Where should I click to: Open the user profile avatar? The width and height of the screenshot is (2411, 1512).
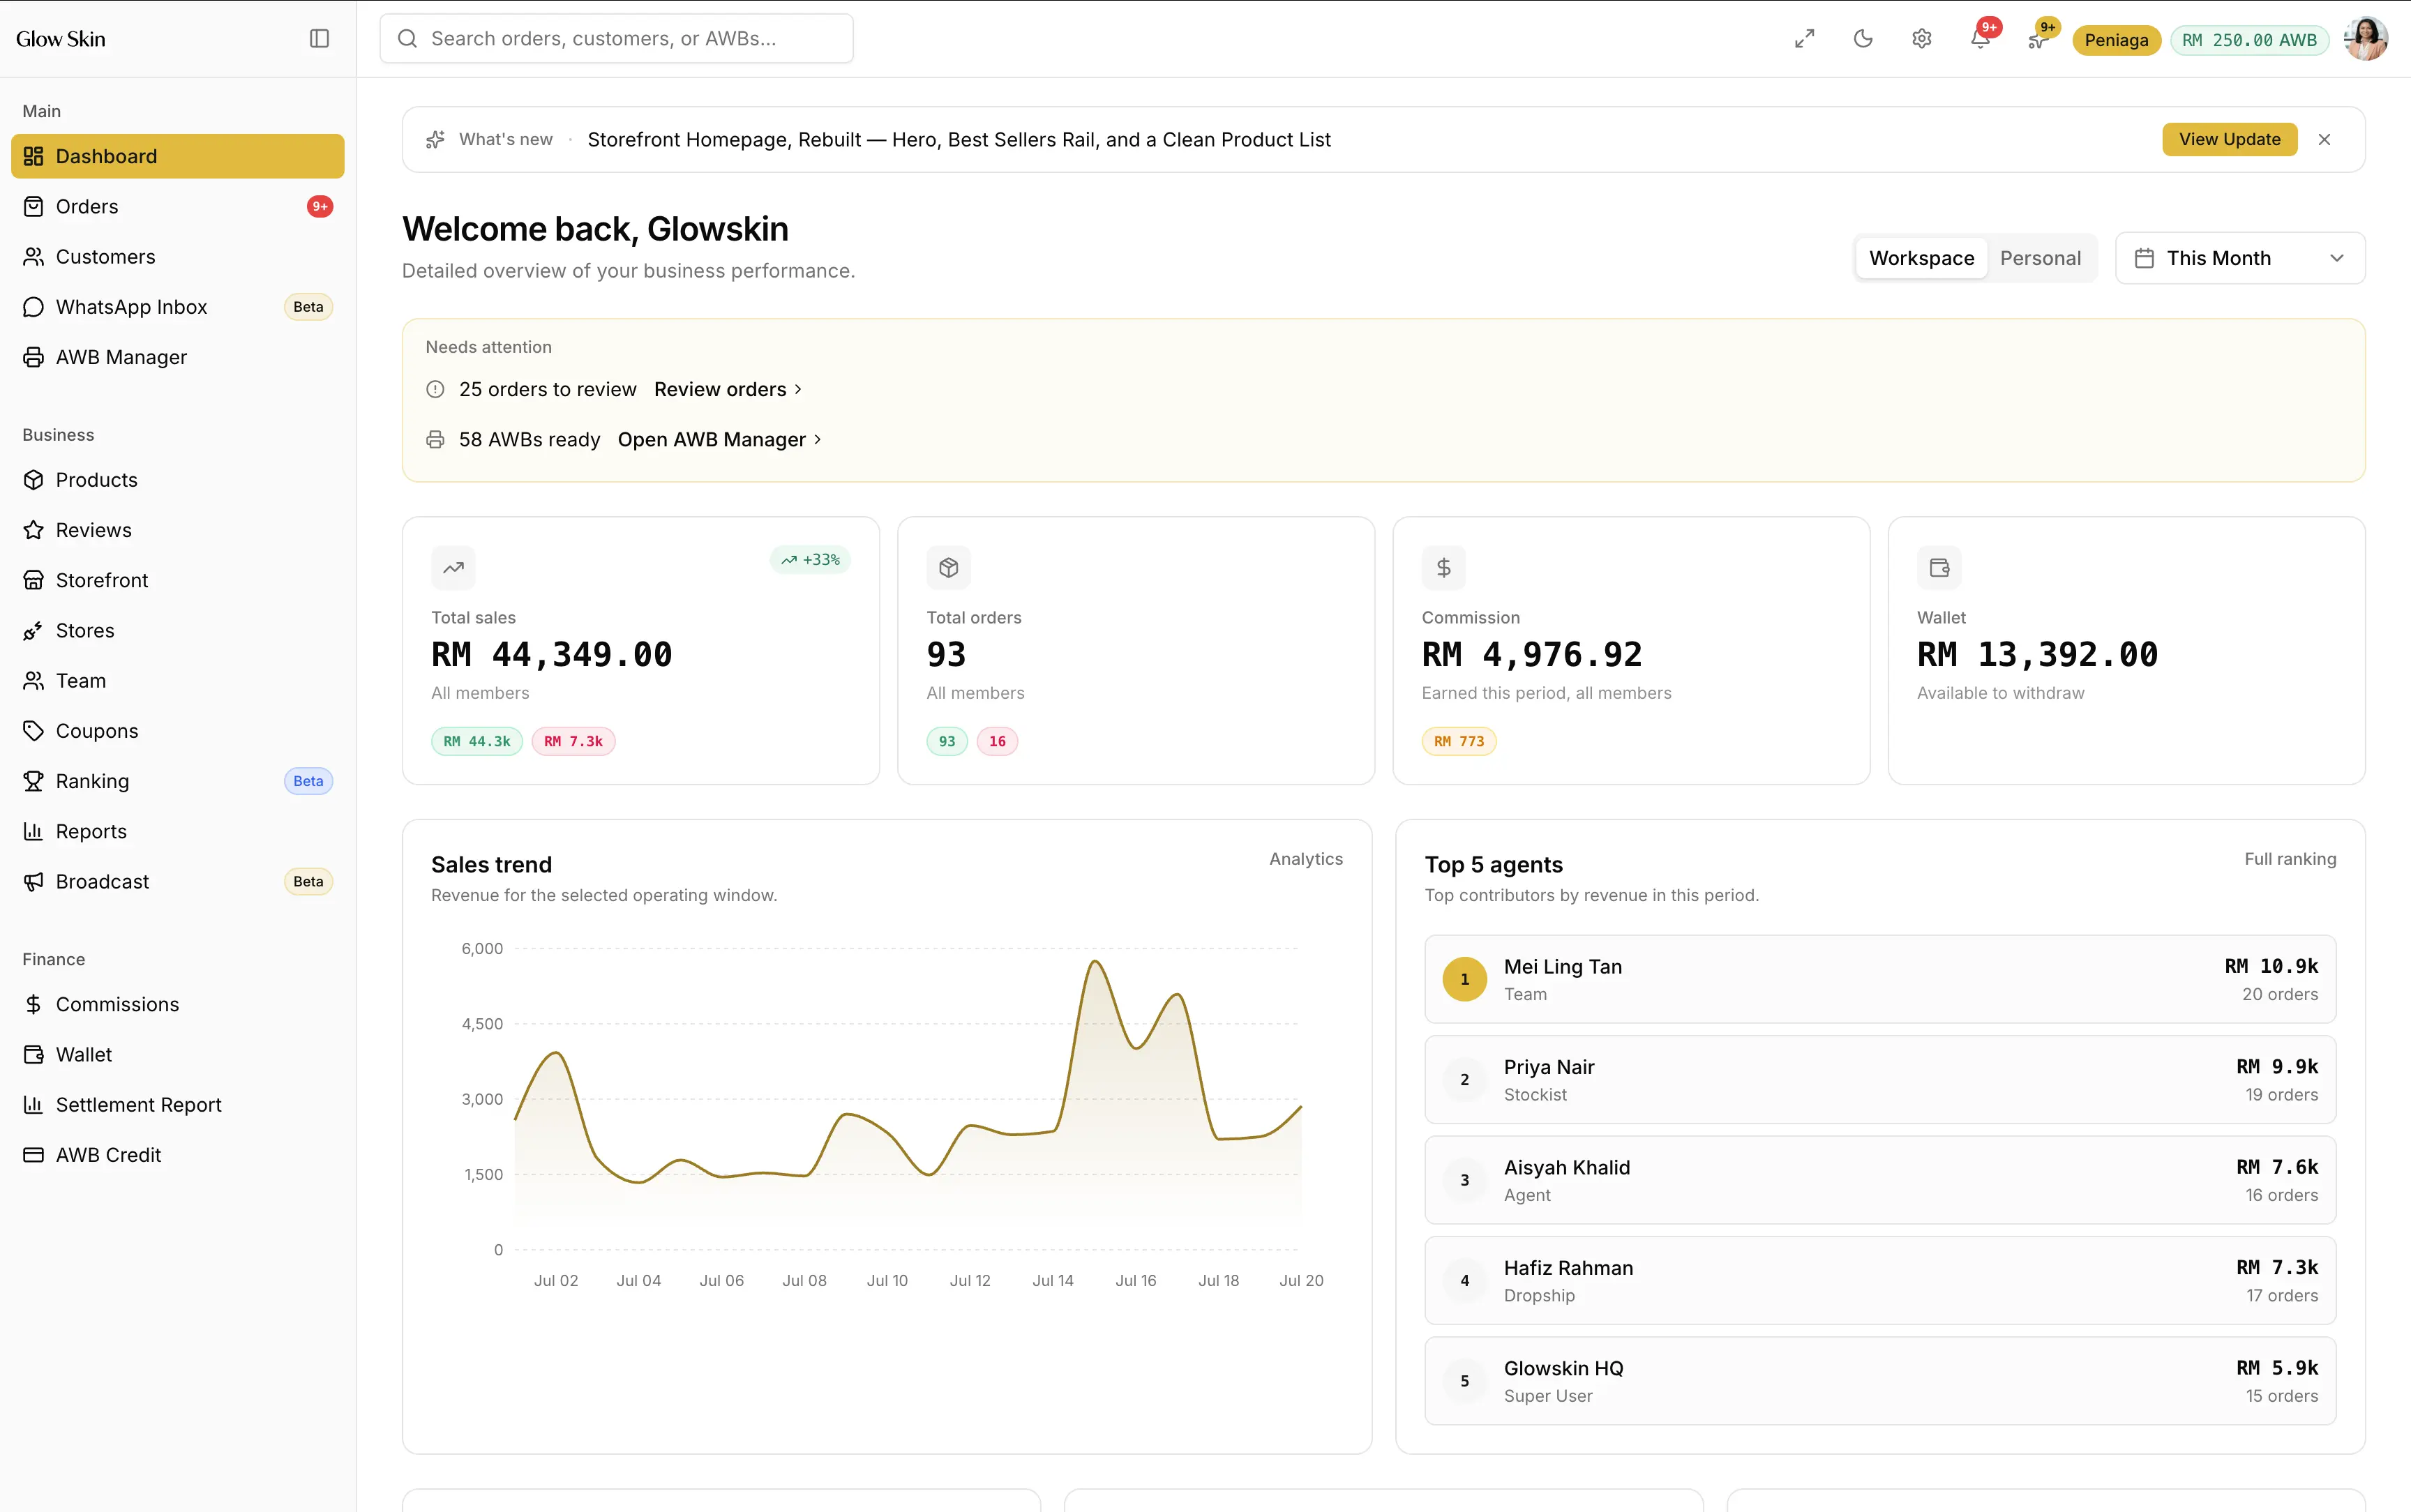[x=2365, y=39]
